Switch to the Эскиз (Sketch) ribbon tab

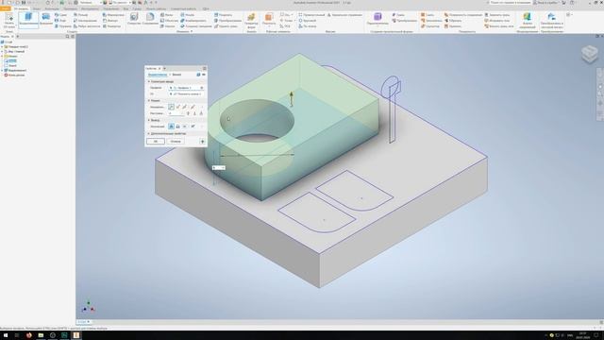tap(37, 8)
